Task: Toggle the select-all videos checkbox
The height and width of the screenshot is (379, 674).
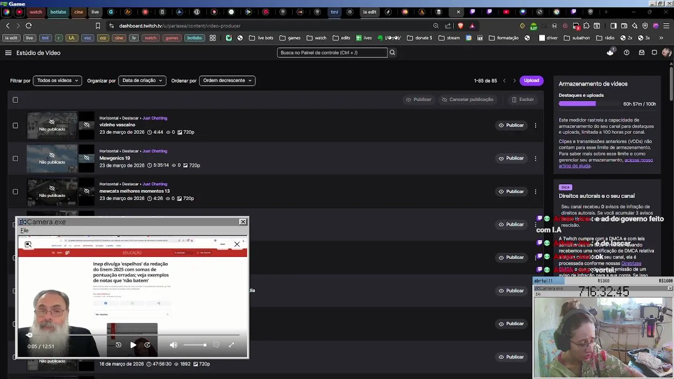Action: [x=15, y=100]
